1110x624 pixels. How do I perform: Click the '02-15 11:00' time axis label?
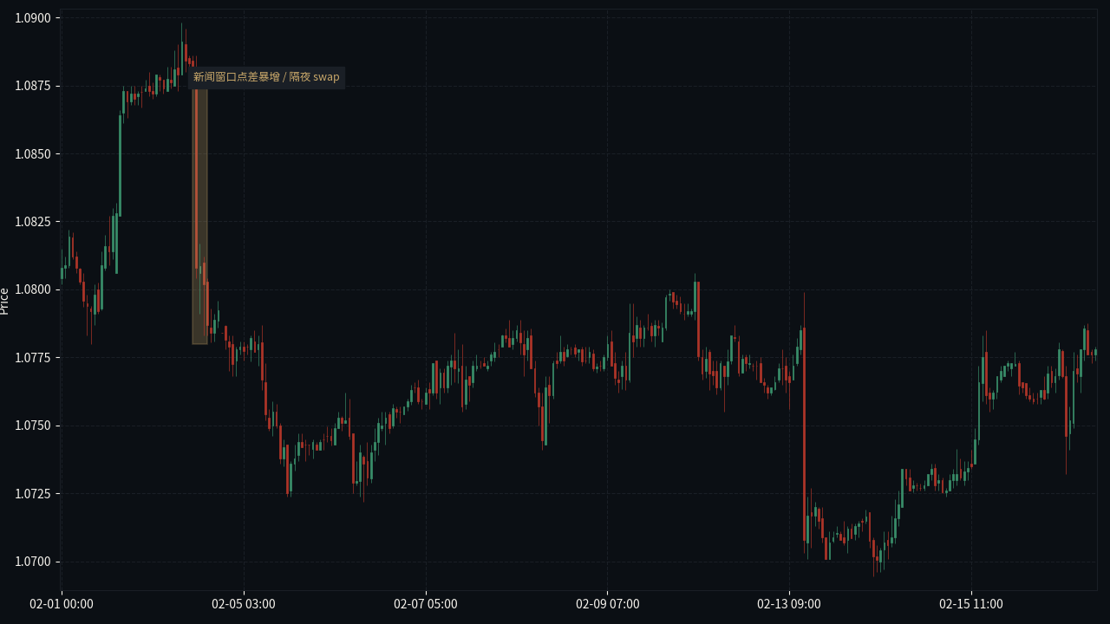tap(971, 604)
